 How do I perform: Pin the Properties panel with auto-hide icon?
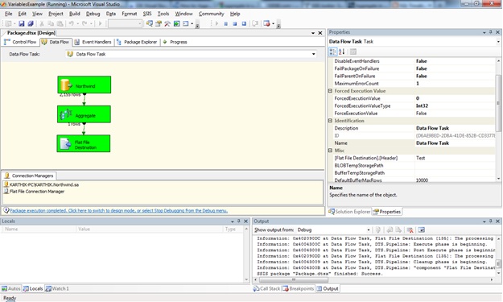pos(490,32)
